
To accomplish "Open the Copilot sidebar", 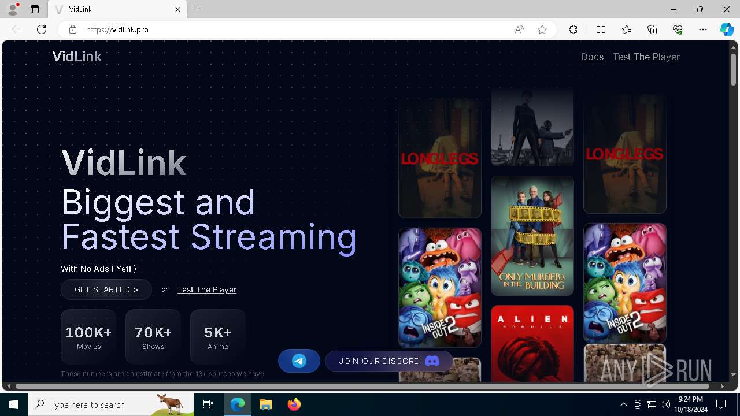I will point(727,29).
